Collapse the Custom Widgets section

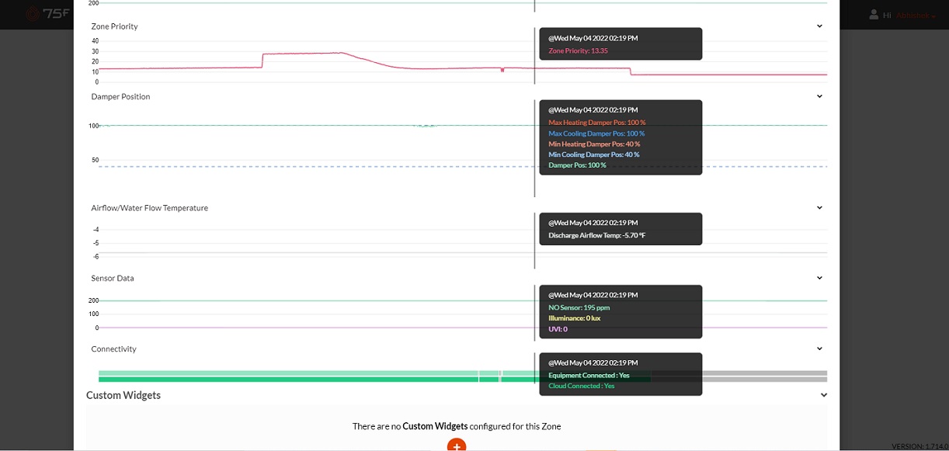(824, 395)
